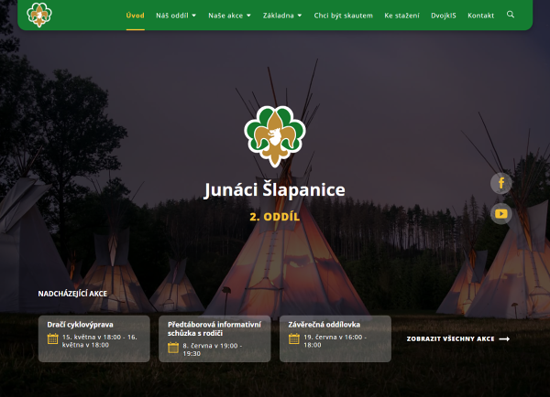The image size is (550, 397).
Task: Click the Základna menu label
Action: coord(279,16)
